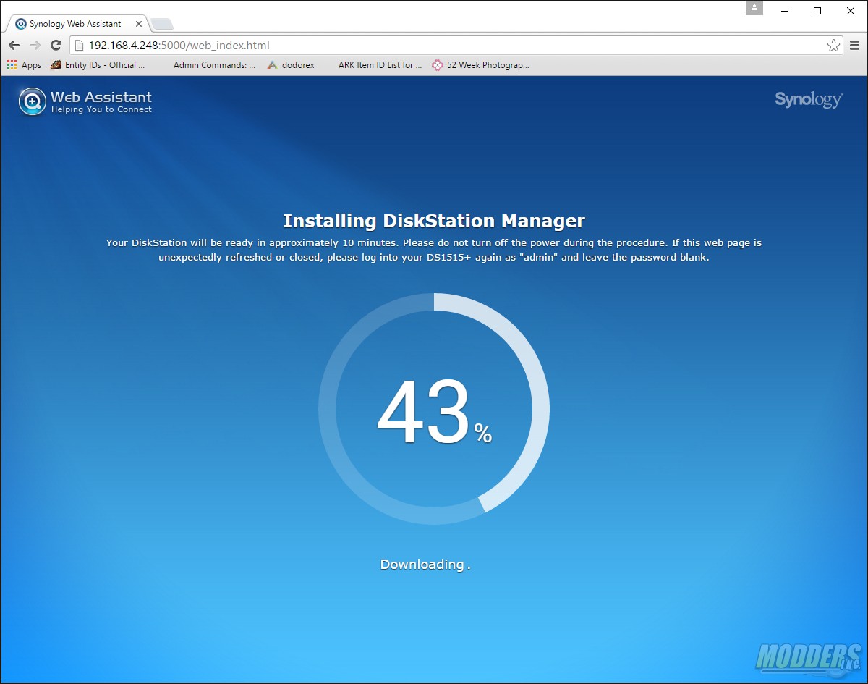The image size is (868, 684).
Task: Click the 'Downloading' status text
Action: tap(425, 564)
